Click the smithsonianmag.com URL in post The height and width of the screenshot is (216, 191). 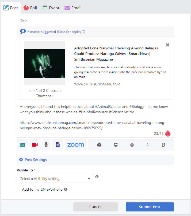(93, 125)
